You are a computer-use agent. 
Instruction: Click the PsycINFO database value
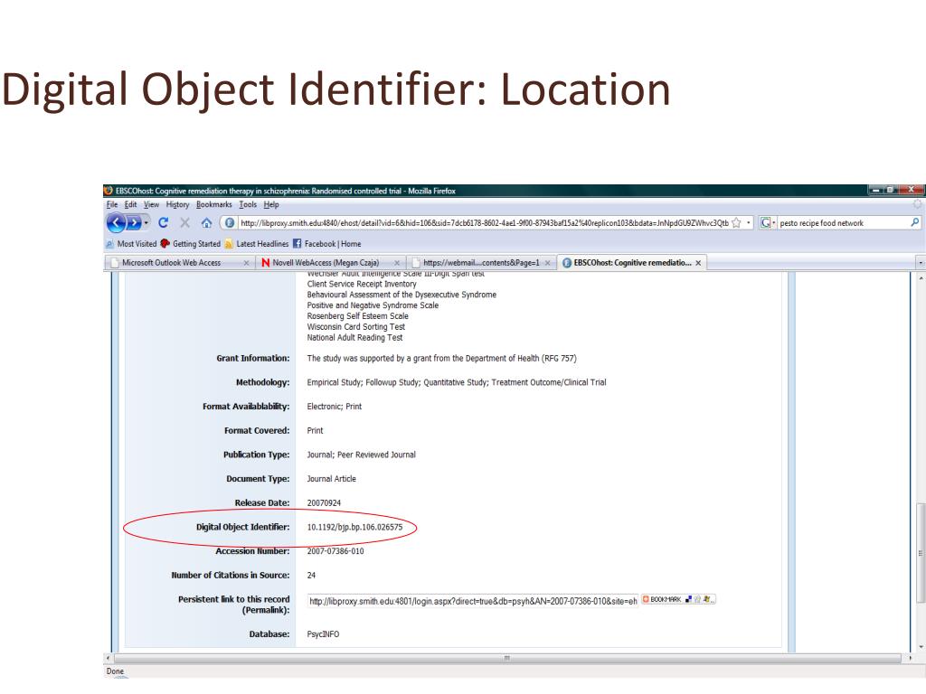coord(323,634)
